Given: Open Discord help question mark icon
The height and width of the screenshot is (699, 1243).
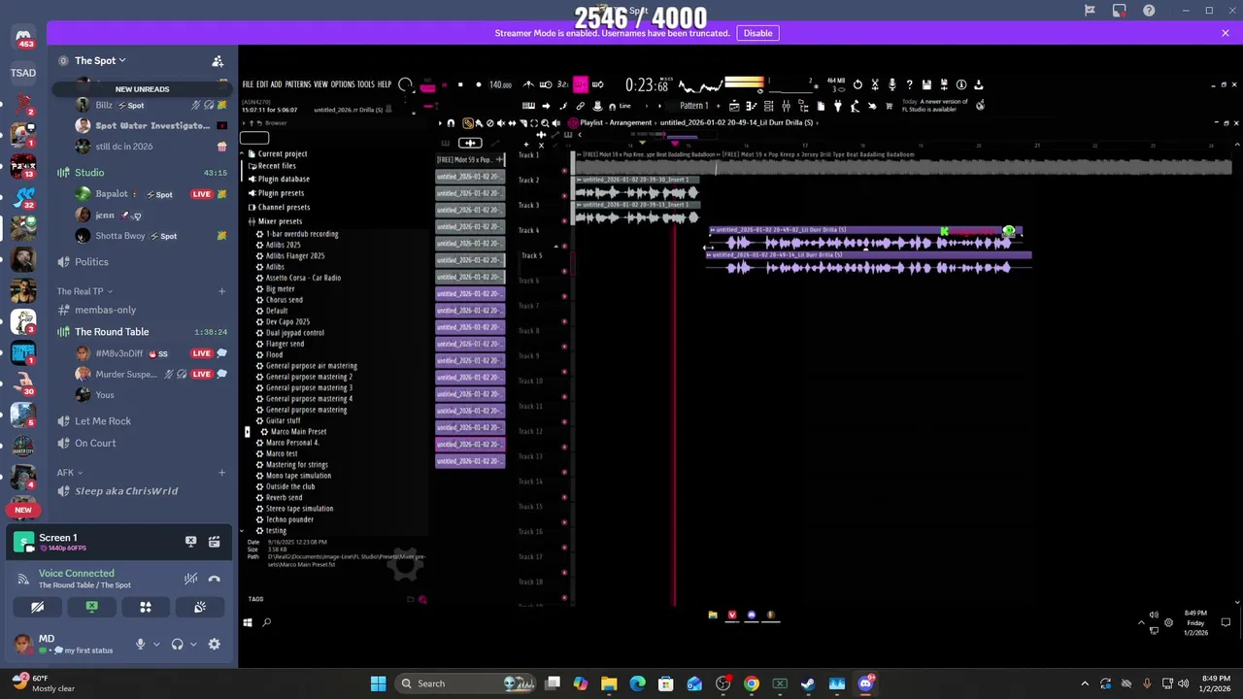Looking at the screenshot, I should point(1150,11).
